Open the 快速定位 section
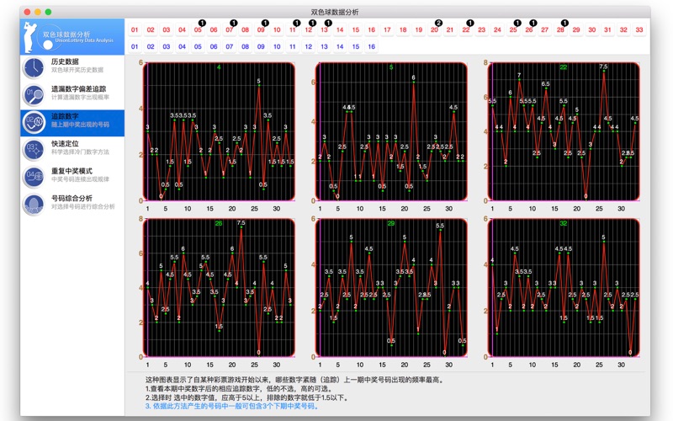The image size is (673, 421). (72, 150)
